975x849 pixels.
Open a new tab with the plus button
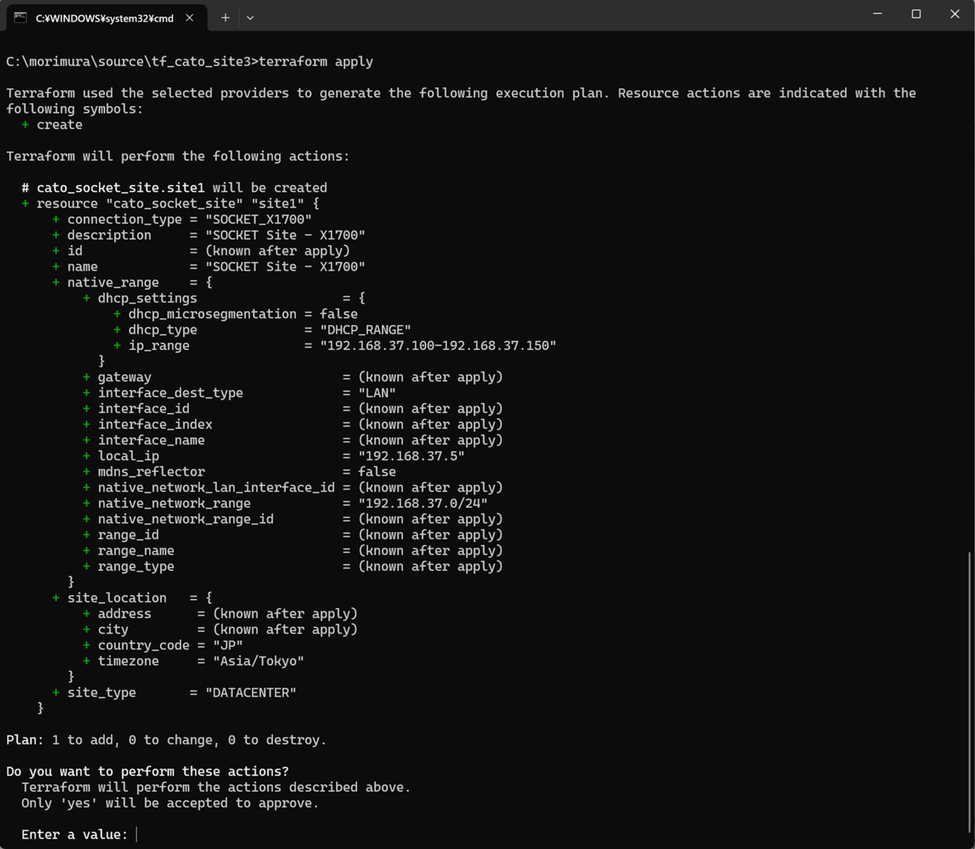click(x=225, y=18)
